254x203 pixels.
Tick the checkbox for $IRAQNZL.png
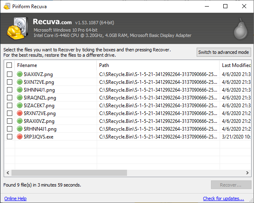pos(9,98)
